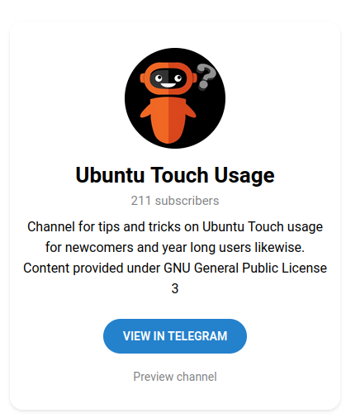Click the word Usage in the channel title
The width and height of the screenshot is (346, 418).
244,176
